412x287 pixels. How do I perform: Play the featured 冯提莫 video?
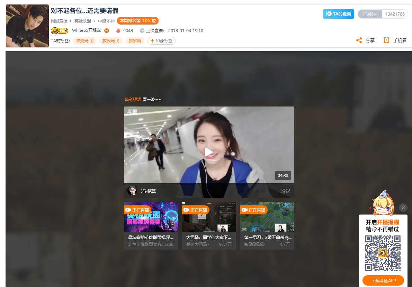point(209,152)
